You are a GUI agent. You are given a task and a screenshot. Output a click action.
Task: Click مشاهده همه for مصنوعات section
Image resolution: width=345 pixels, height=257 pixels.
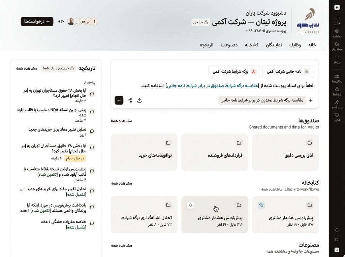click(x=121, y=245)
